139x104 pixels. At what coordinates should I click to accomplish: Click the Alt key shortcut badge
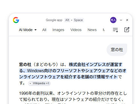click(67, 20)
